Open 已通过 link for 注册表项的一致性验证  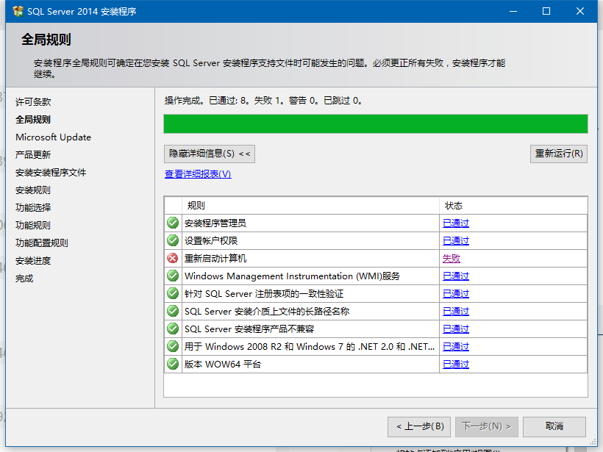click(456, 294)
